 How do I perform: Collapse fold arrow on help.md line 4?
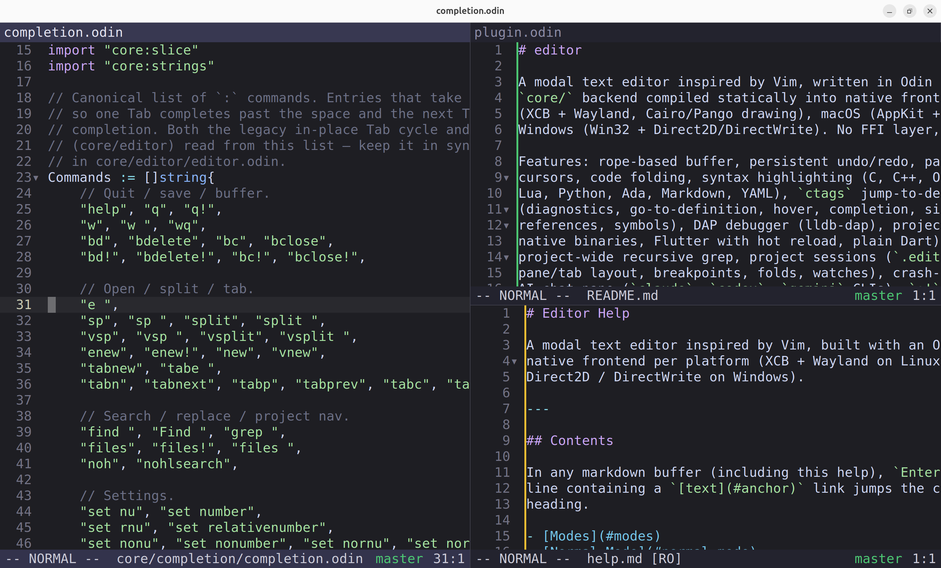pos(514,361)
